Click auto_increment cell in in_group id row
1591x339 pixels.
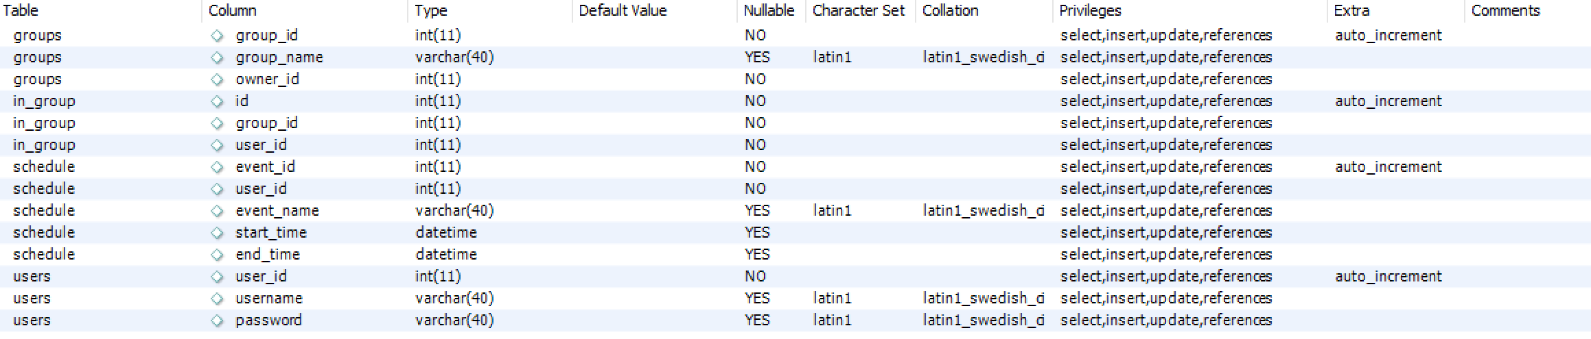[x=1389, y=101]
